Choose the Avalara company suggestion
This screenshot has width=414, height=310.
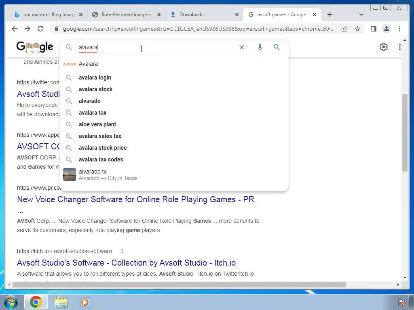click(174, 64)
